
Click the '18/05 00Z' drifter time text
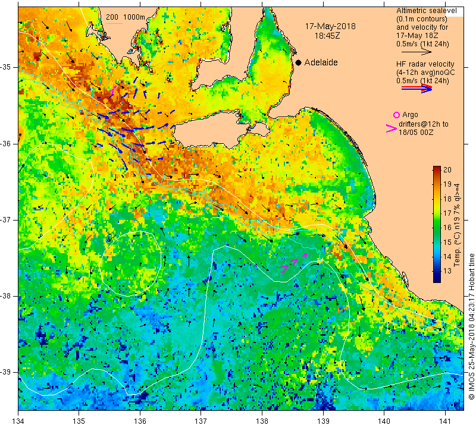click(x=415, y=132)
